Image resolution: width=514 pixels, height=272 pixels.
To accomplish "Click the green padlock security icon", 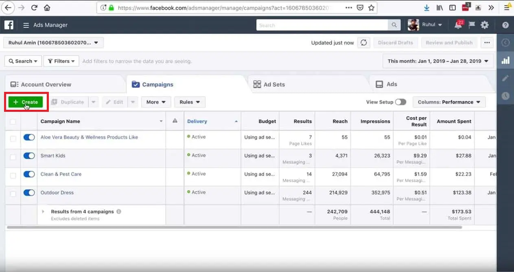I will pos(111,8).
